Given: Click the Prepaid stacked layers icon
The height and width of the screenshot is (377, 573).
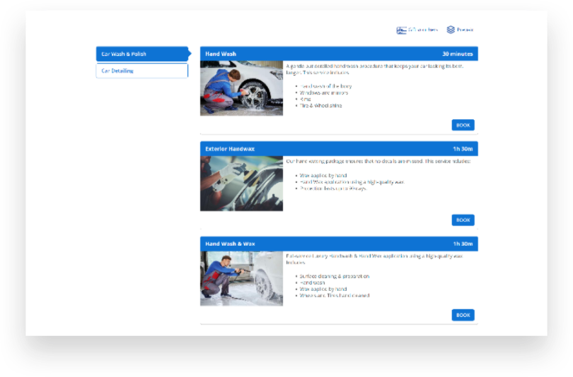Looking at the screenshot, I should coord(451,30).
